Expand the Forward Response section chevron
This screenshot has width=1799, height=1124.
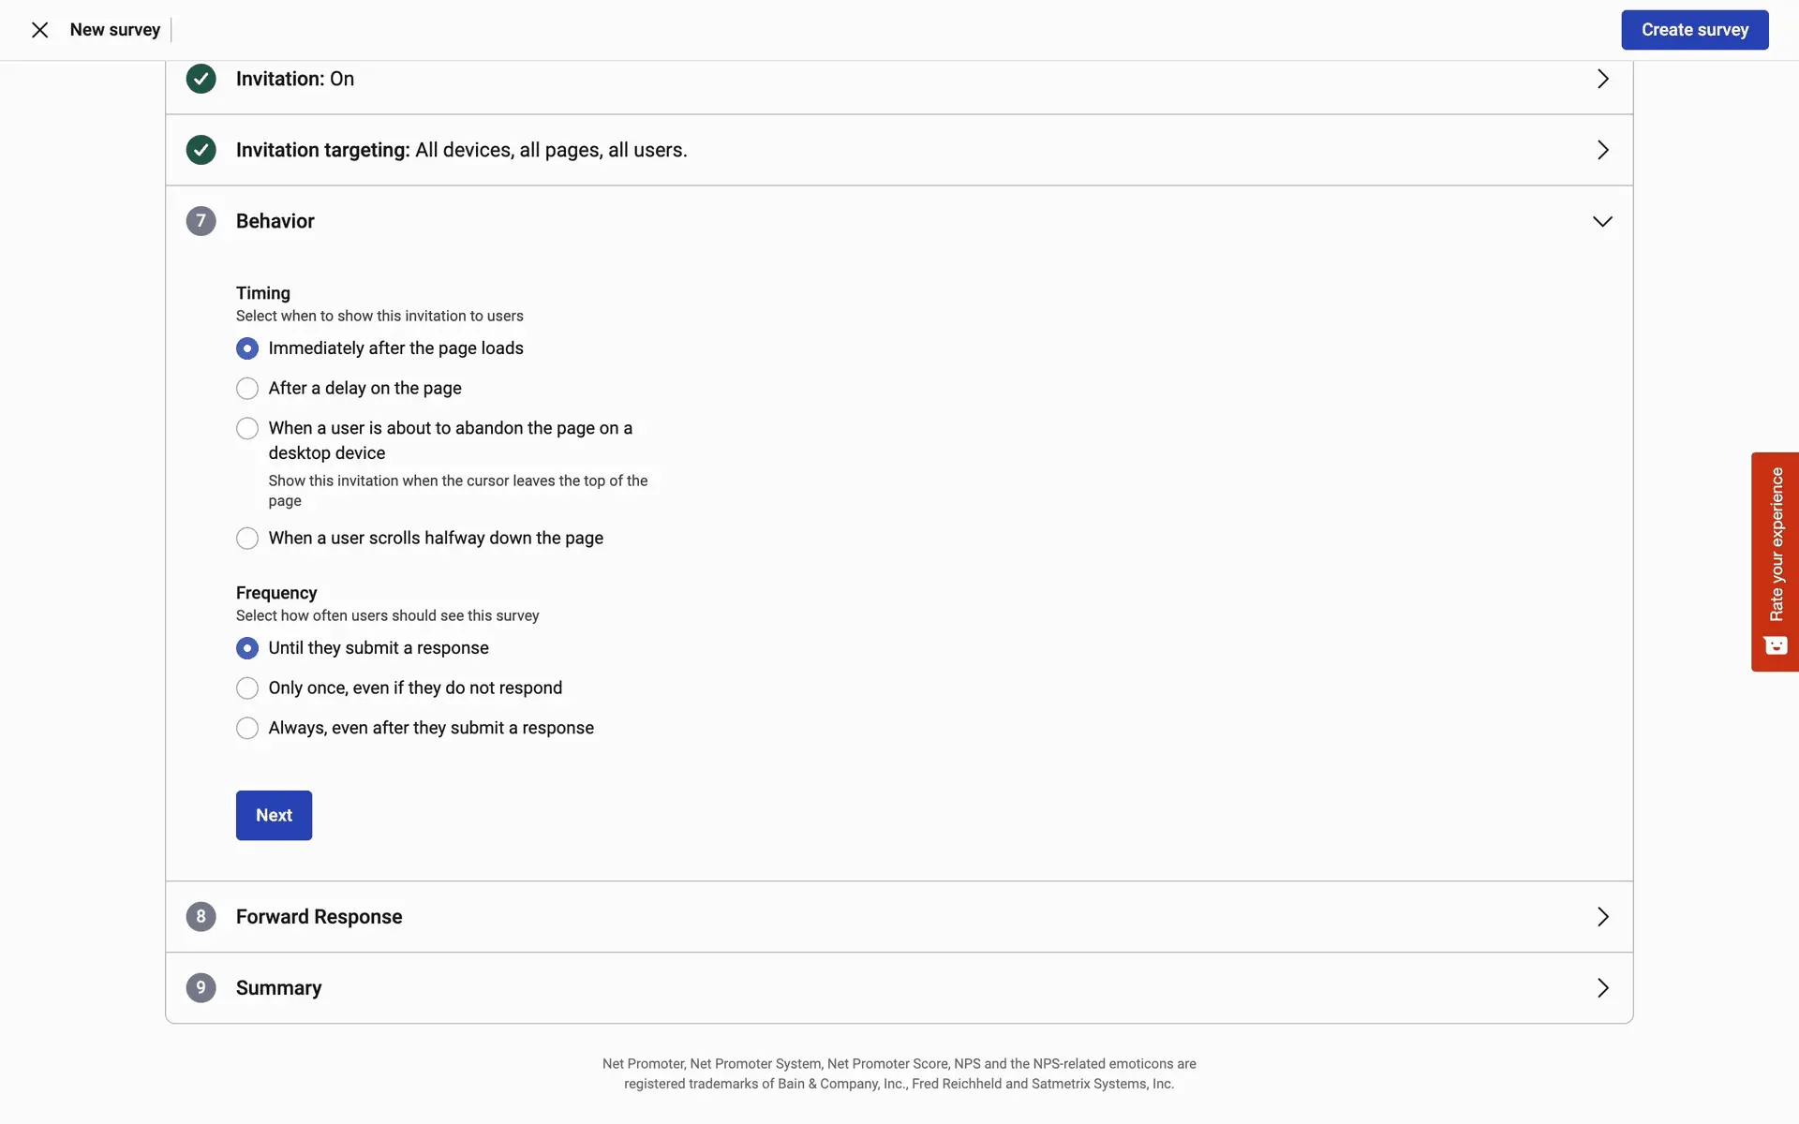click(x=1602, y=916)
